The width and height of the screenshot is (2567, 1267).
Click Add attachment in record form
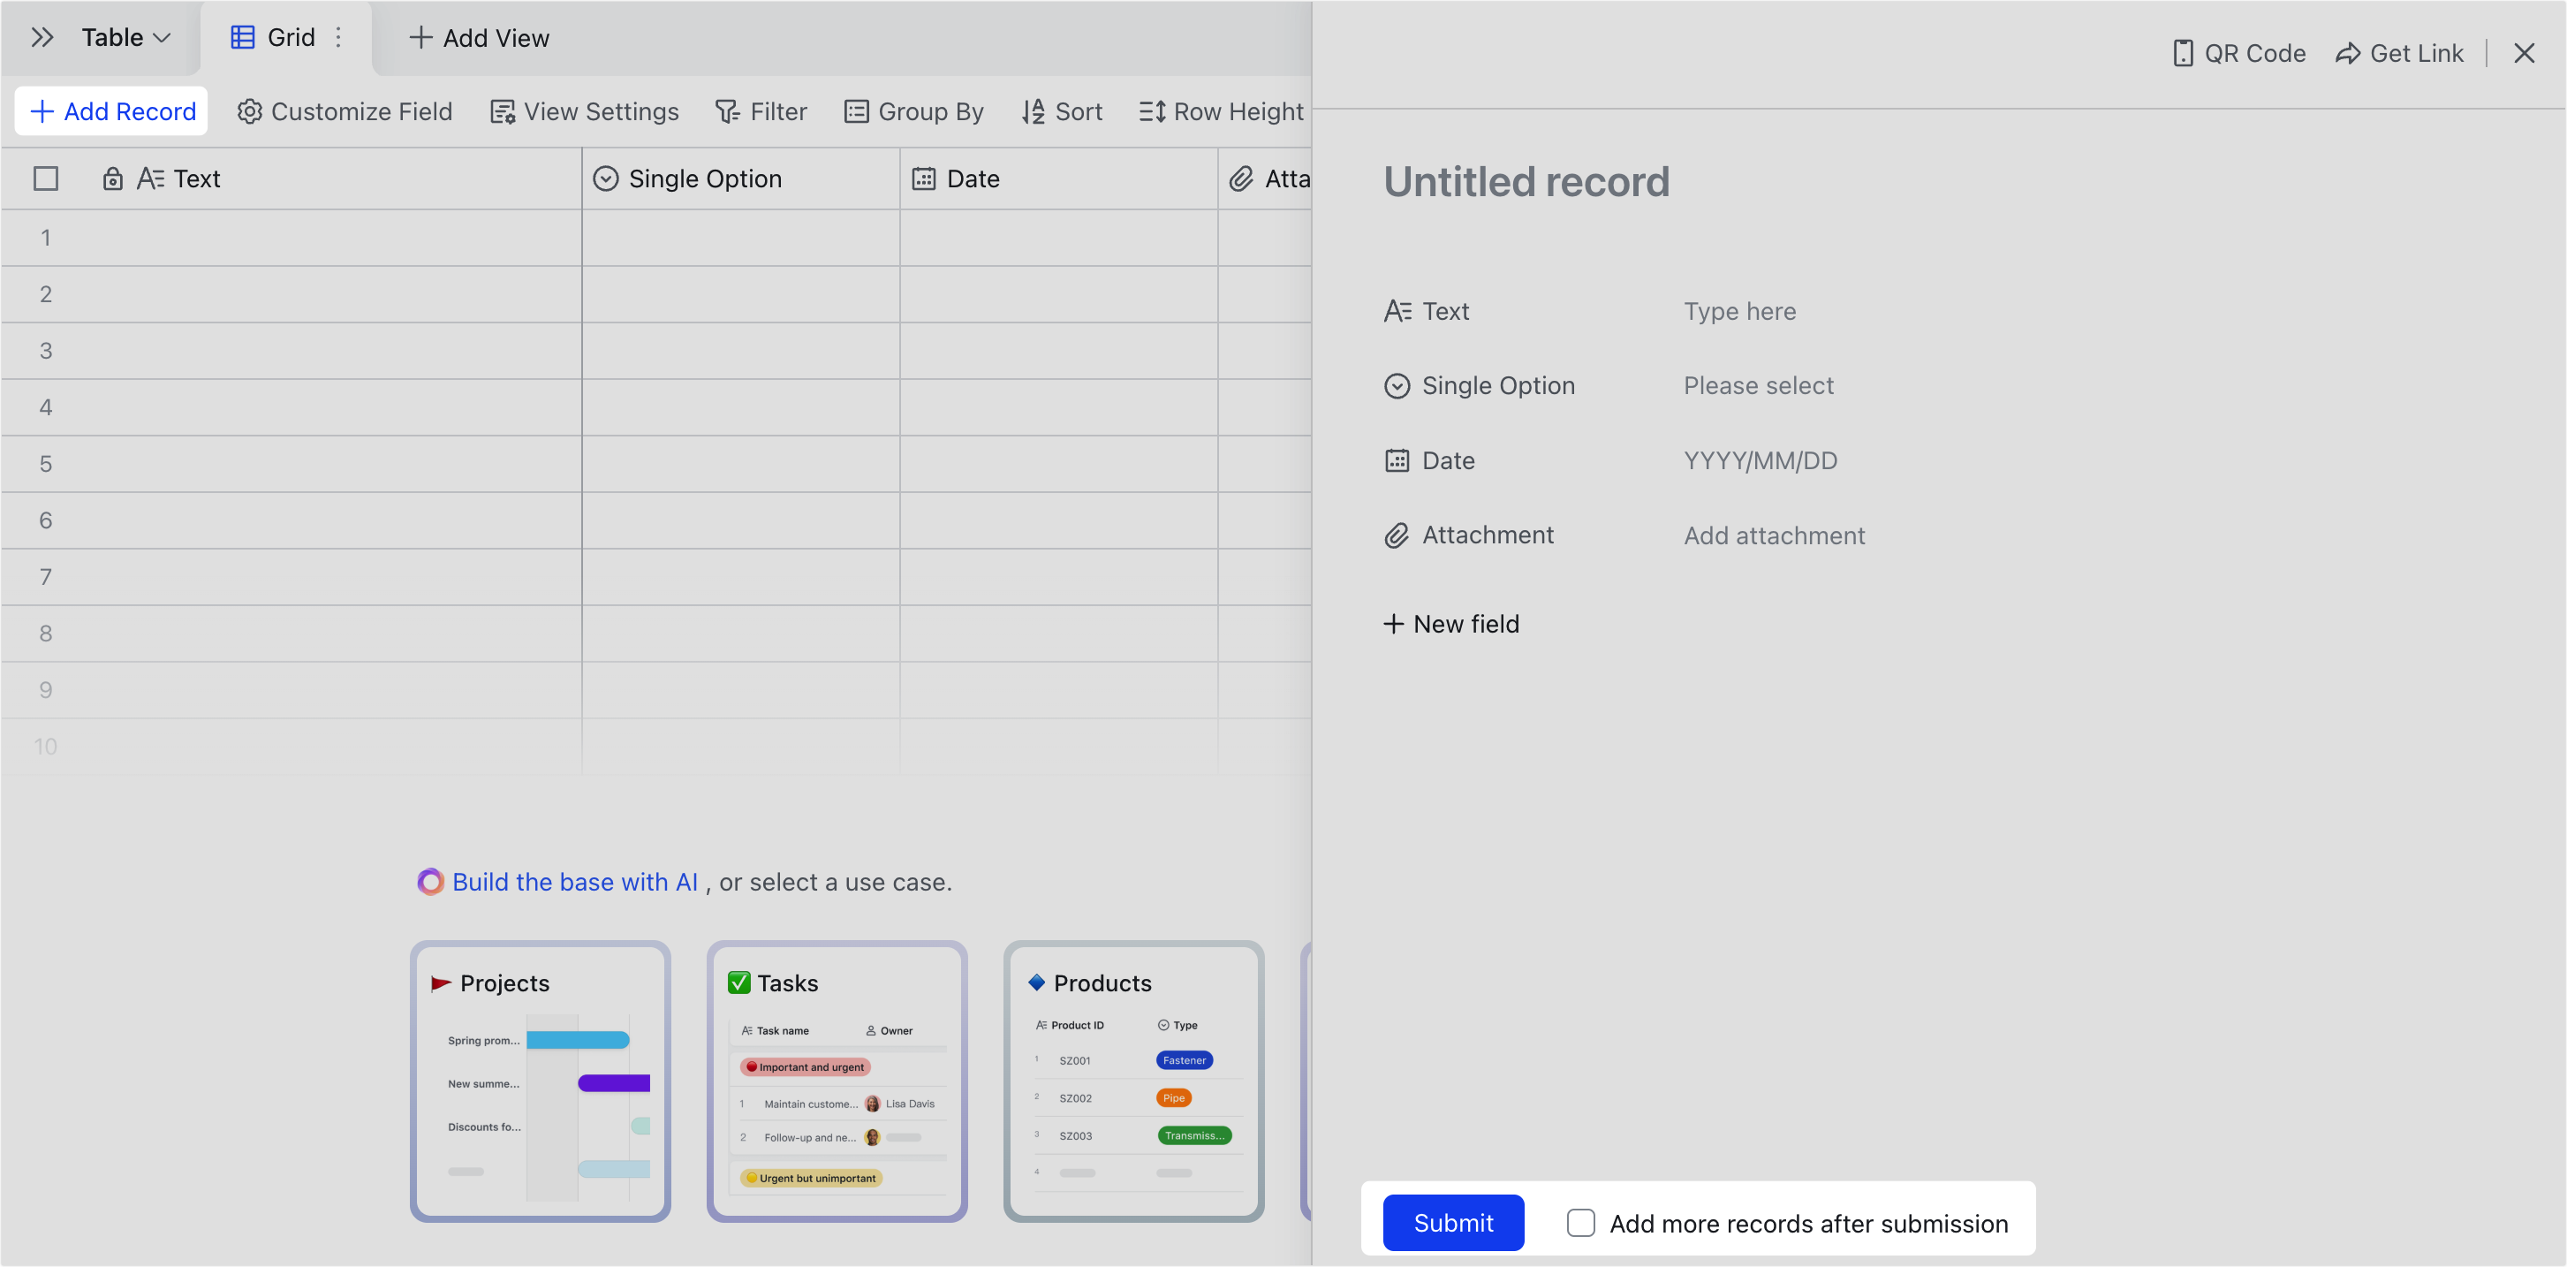point(1774,535)
